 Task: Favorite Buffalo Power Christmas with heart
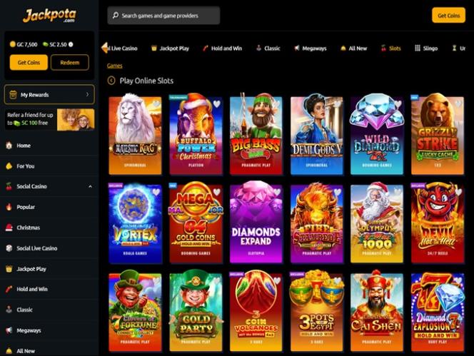217,104
